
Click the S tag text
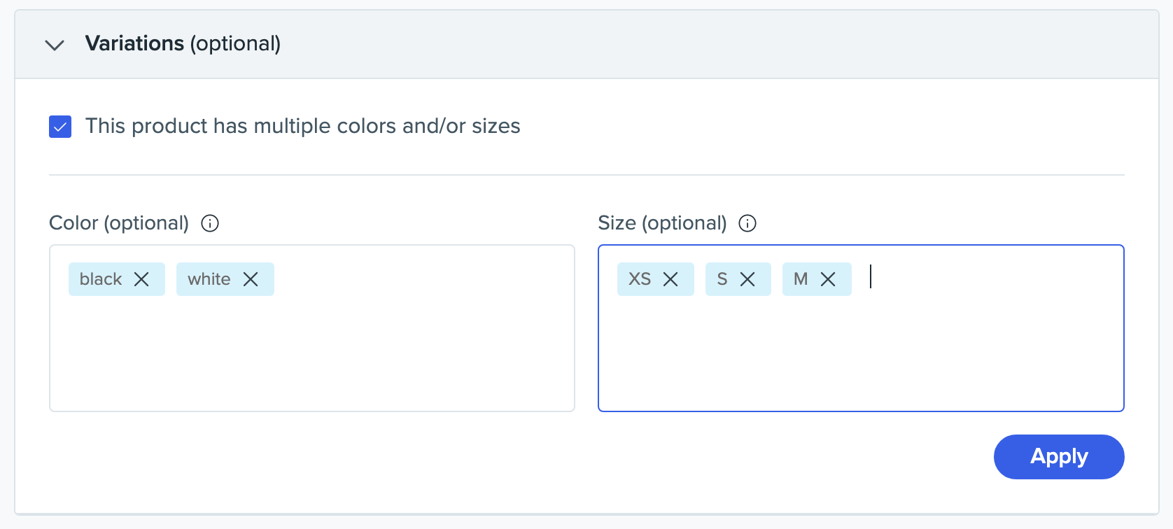(x=722, y=279)
